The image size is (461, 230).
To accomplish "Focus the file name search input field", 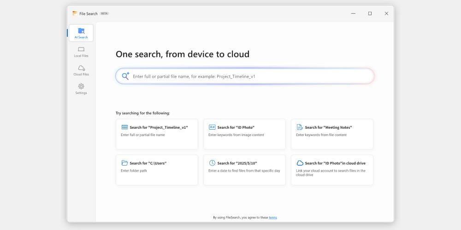I will [x=249, y=76].
